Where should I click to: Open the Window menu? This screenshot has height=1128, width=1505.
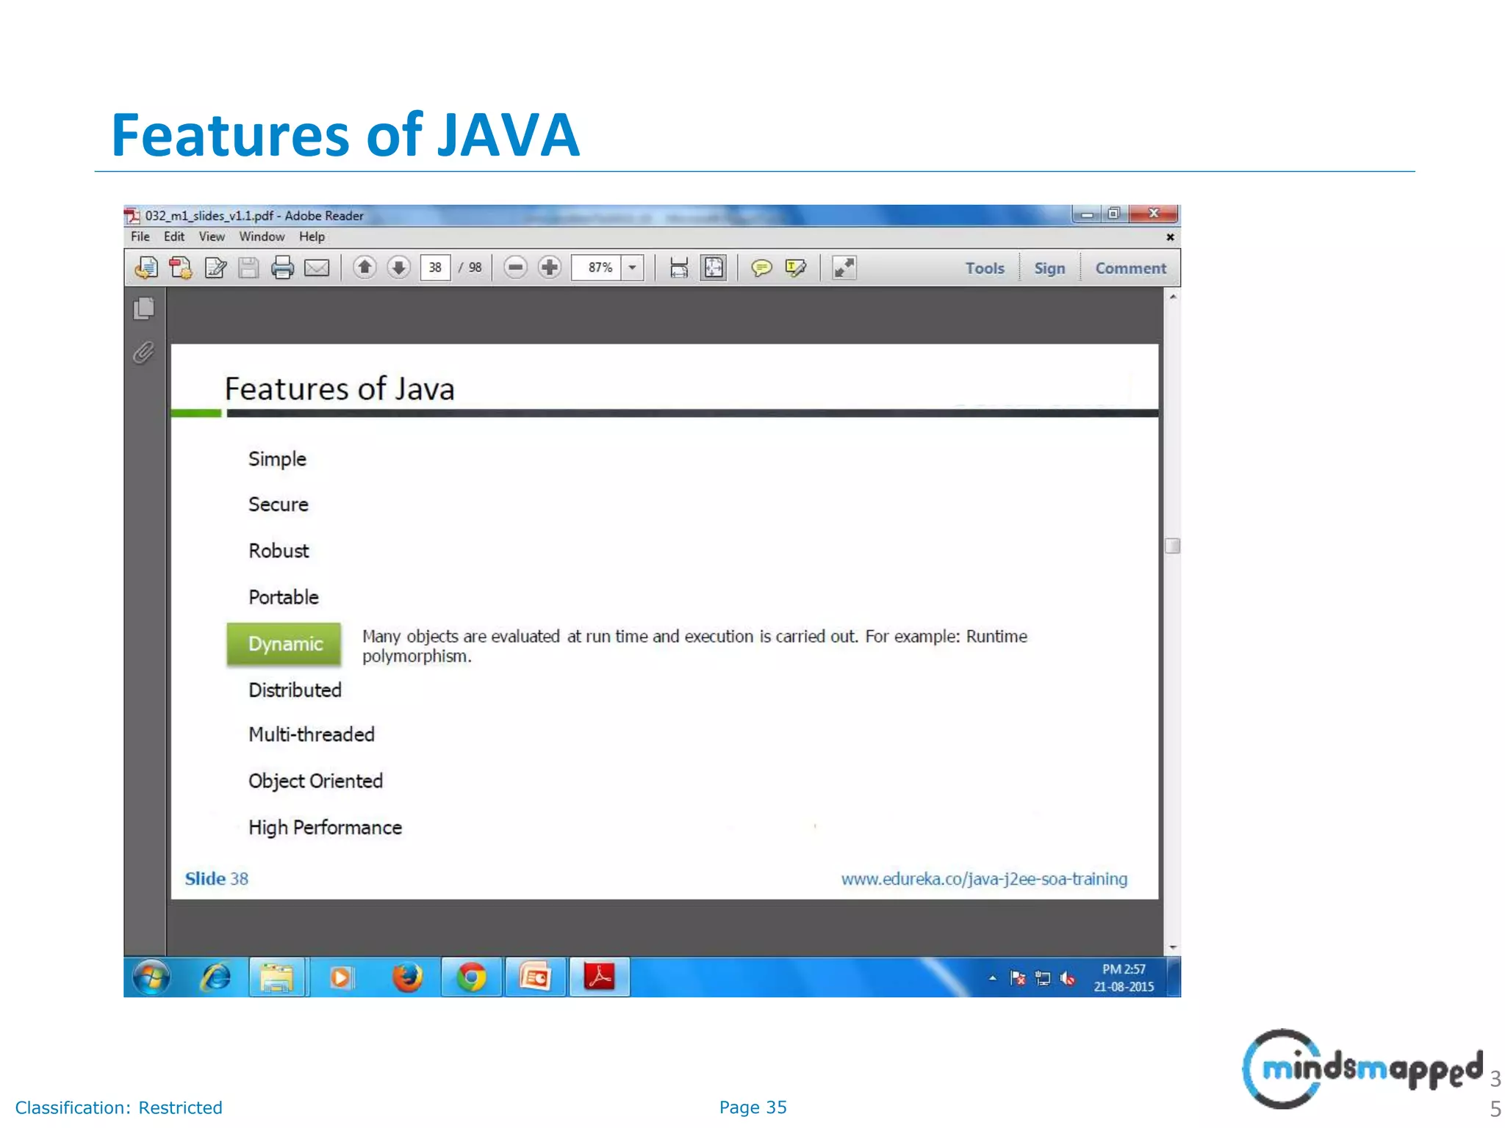pyautogui.click(x=262, y=236)
